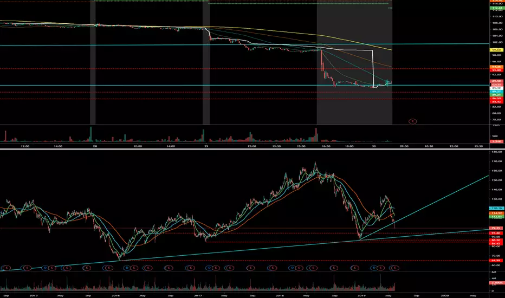Click the 2.505M volume label in lower chart
Viewport: 505px width, 298px height.
pos(496,283)
